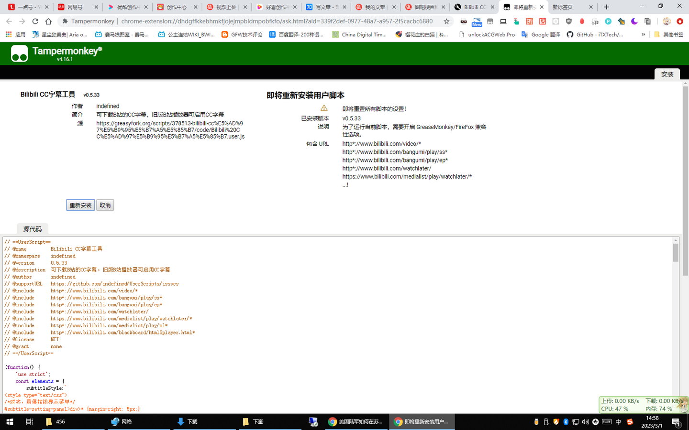This screenshot has width=689, height=430.
Task: Switch to the 美国陆军 Chrome taskbar window
Action: click(x=356, y=422)
